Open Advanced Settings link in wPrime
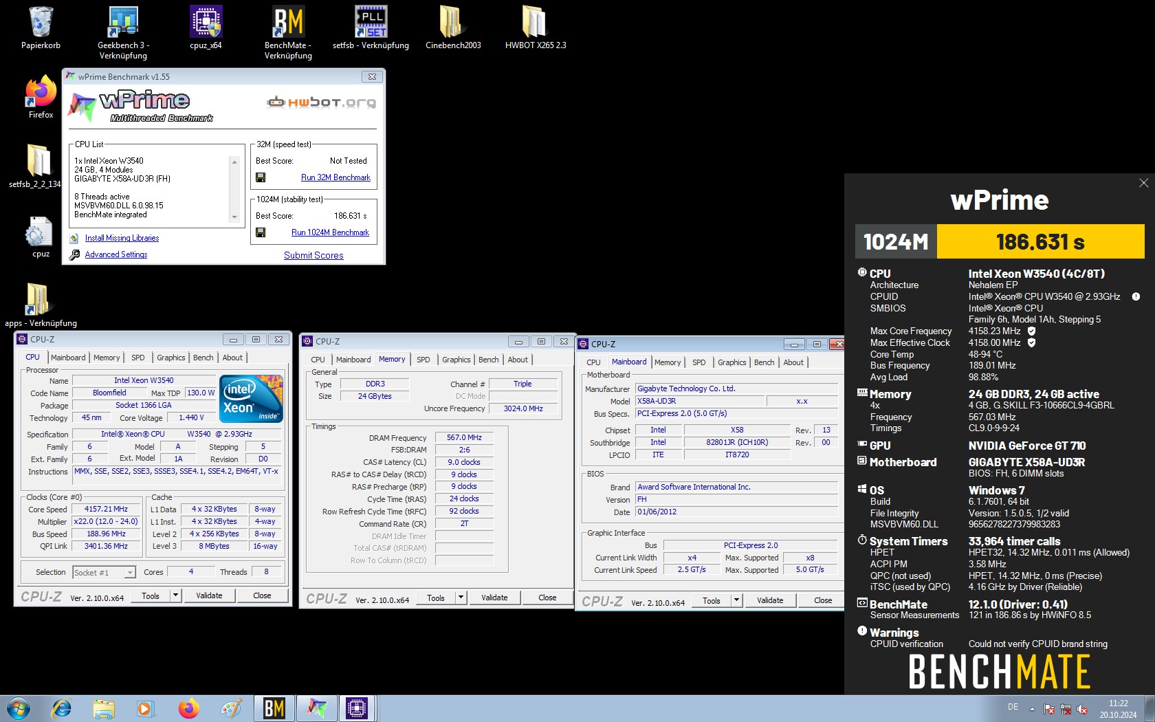The height and width of the screenshot is (722, 1155). pos(116,254)
